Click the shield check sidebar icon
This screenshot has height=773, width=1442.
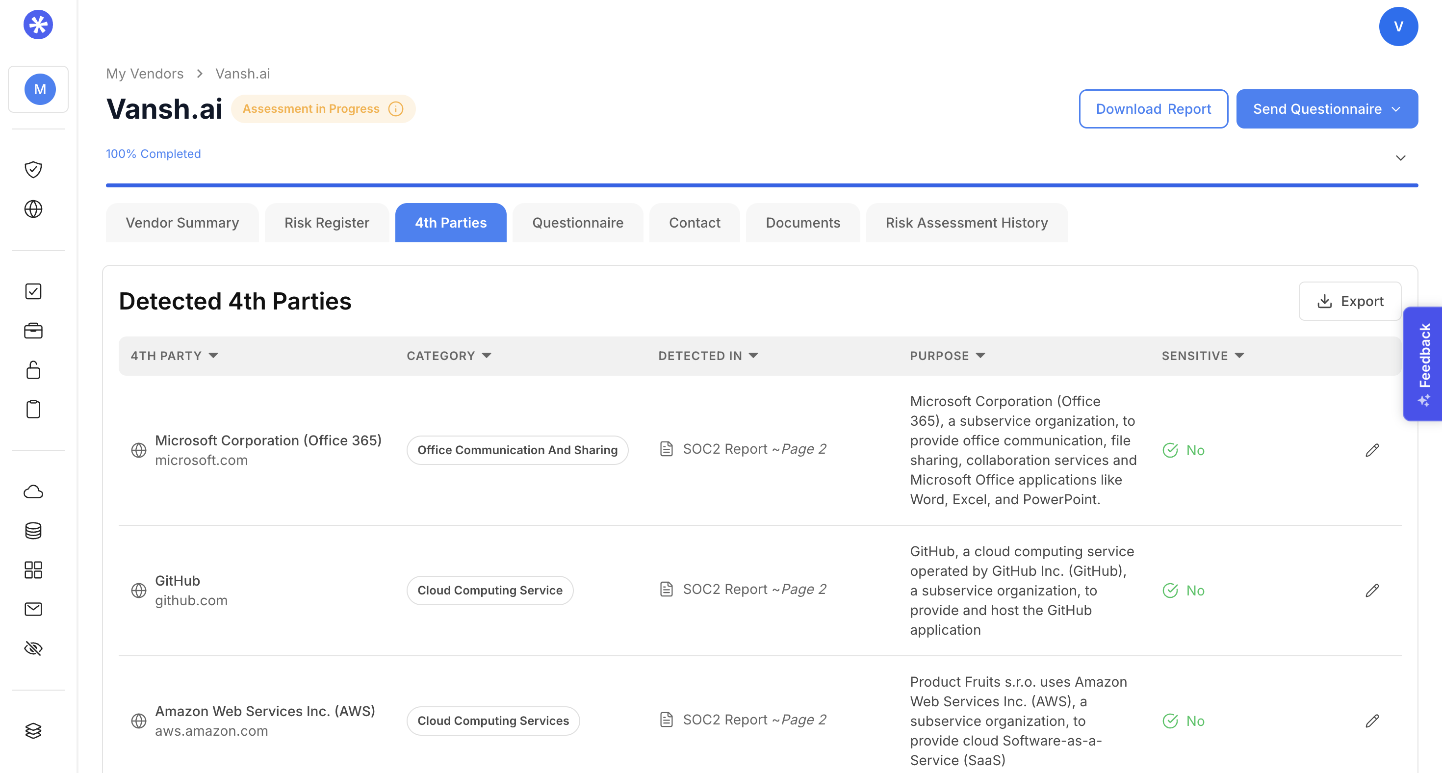coord(33,169)
